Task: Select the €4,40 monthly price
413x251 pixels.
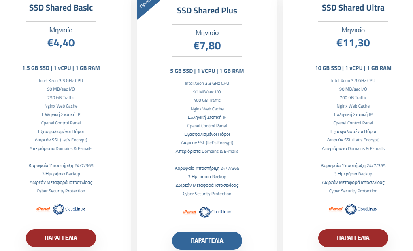Action: click(61, 43)
